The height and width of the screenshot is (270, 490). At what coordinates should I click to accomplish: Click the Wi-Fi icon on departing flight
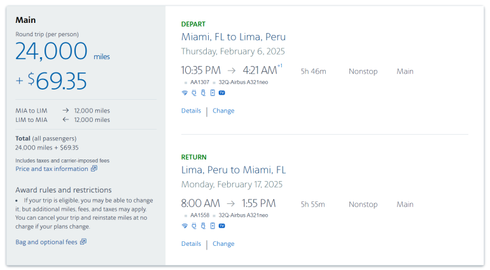[185, 93]
